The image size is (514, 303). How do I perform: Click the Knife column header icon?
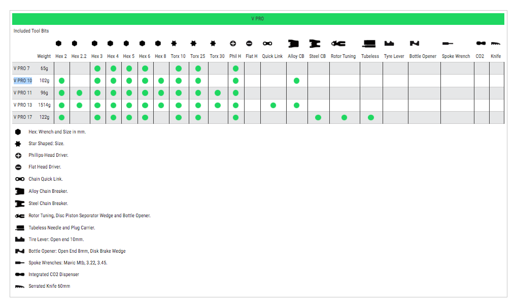click(496, 44)
